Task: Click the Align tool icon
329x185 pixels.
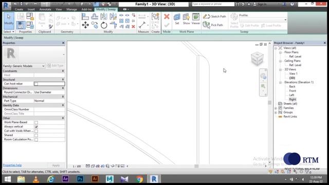Action: (85, 16)
